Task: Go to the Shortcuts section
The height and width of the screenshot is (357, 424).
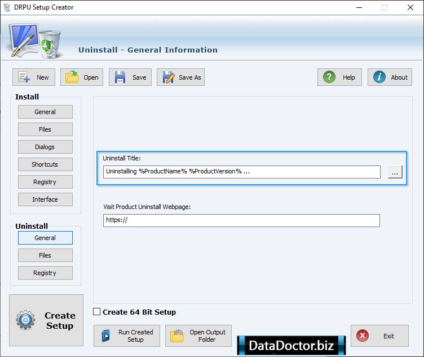Action: (x=45, y=164)
